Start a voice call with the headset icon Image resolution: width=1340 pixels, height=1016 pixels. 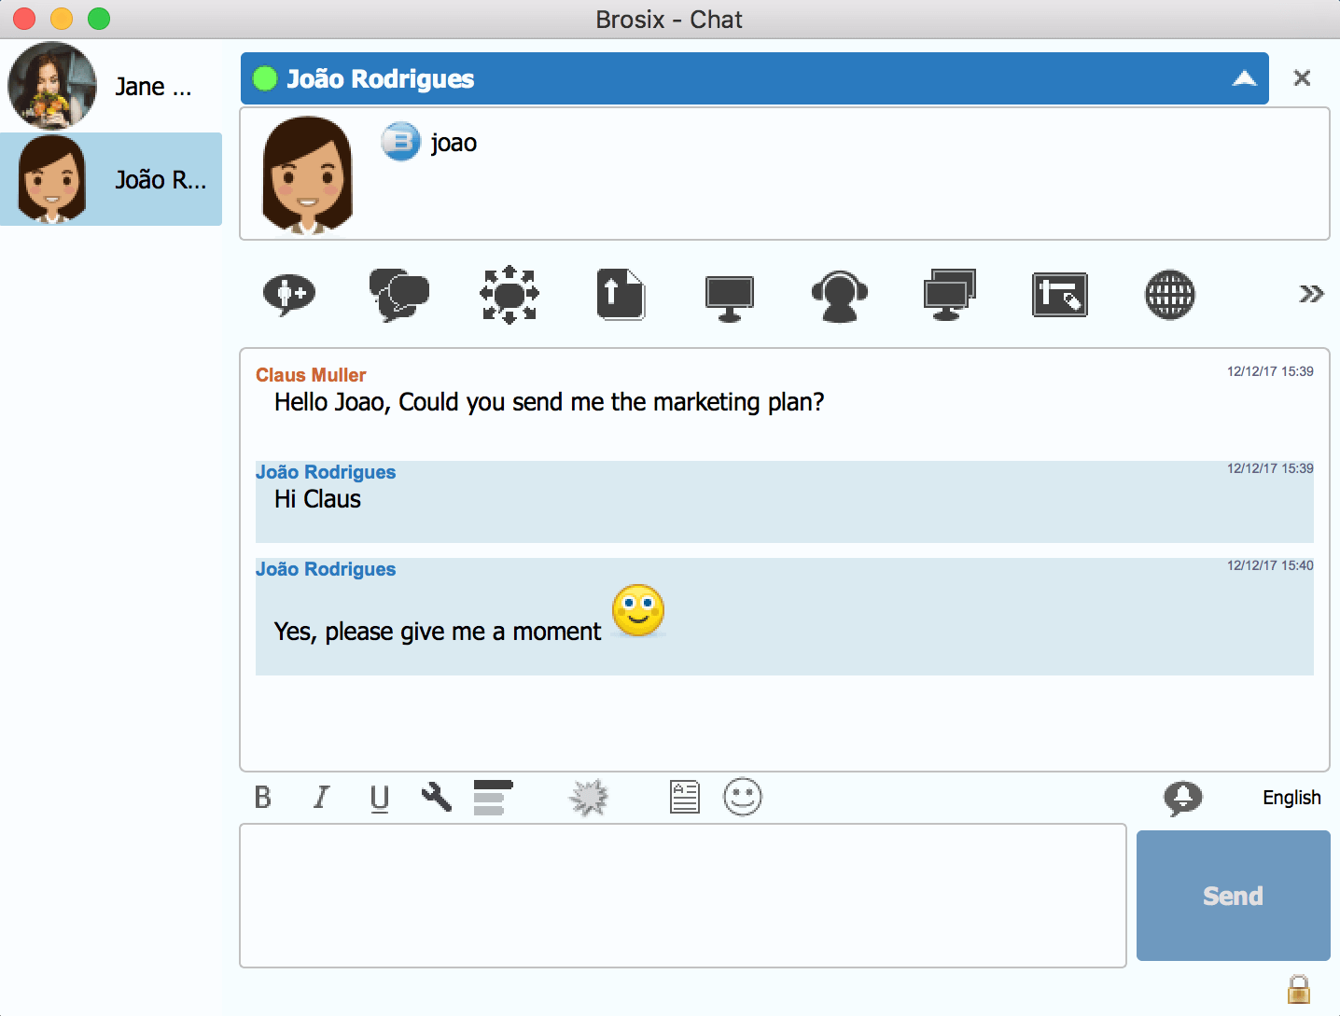point(840,296)
